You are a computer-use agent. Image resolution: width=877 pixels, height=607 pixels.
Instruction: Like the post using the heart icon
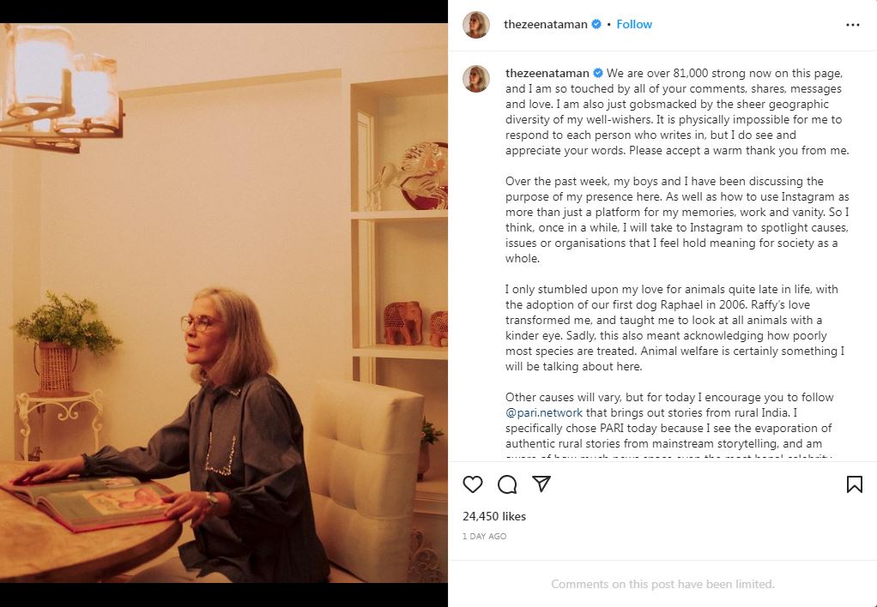[x=473, y=484]
